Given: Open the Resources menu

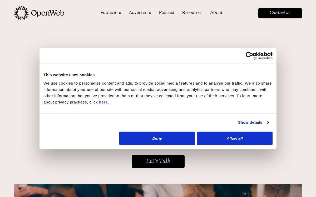Looking at the screenshot, I should (192, 13).
